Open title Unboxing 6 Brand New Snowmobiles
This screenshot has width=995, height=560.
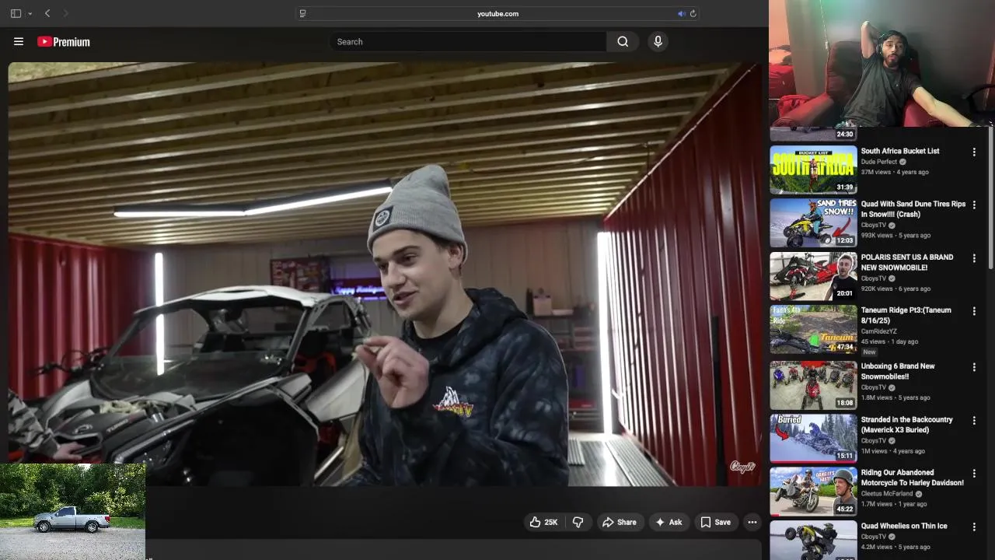click(898, 371)
